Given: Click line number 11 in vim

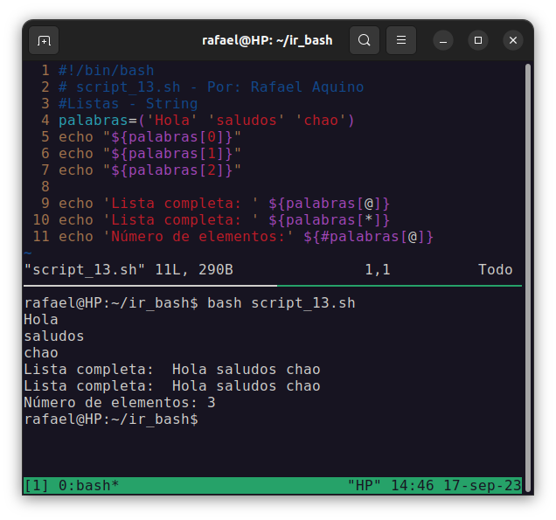Looking at the screenshot, I should tap(41, 237).
